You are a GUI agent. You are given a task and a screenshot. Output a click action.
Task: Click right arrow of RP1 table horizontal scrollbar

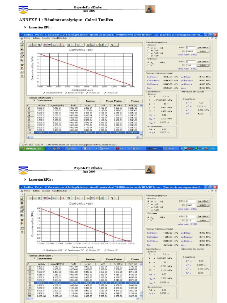pyautogui.click(x=138, y=137)
